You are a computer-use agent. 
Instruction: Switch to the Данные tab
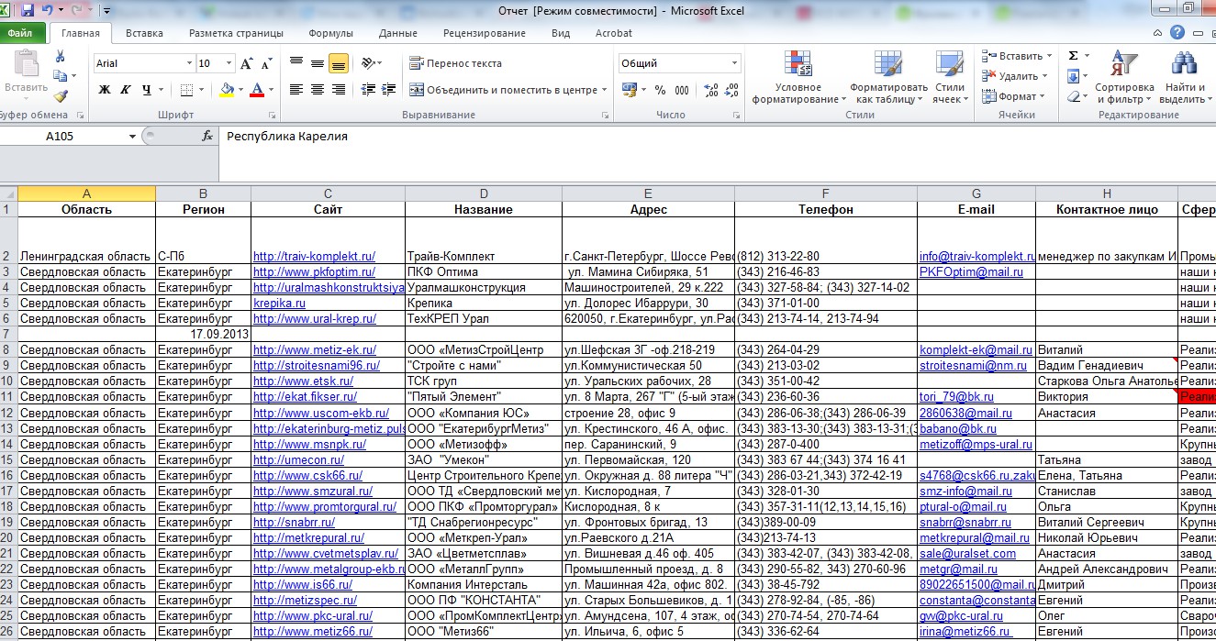(x=397, y=33)
